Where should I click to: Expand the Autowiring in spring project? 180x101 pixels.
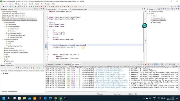tap(1, 12)
